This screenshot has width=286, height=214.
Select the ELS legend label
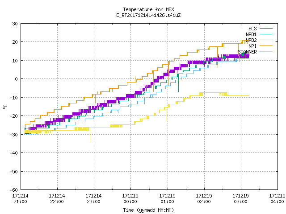[252, 29]
